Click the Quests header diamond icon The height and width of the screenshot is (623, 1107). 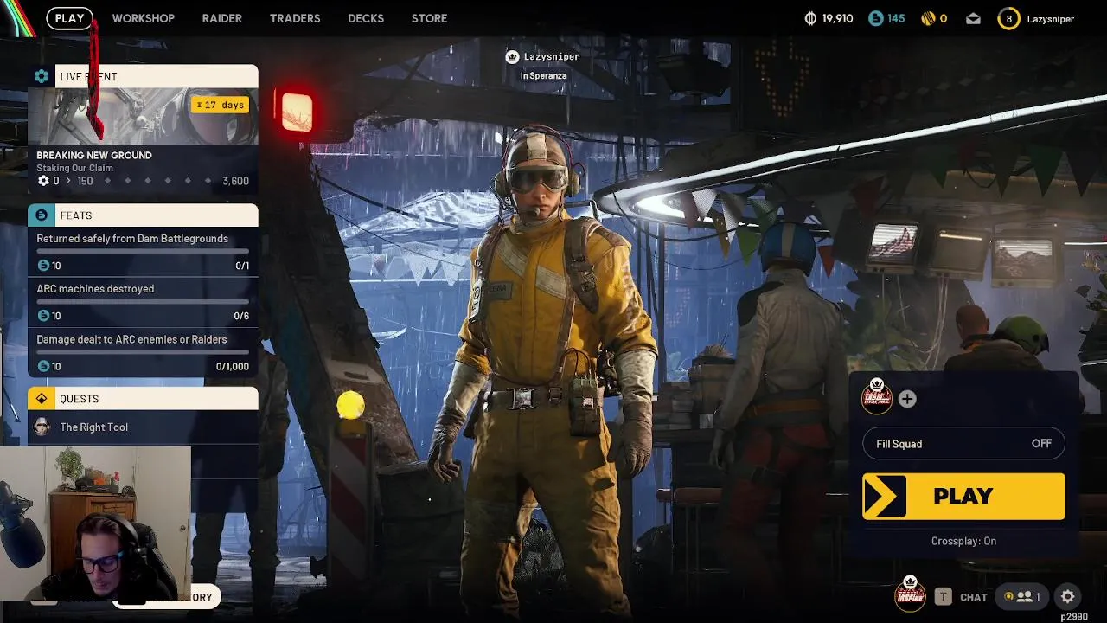(x=42, y=399)
